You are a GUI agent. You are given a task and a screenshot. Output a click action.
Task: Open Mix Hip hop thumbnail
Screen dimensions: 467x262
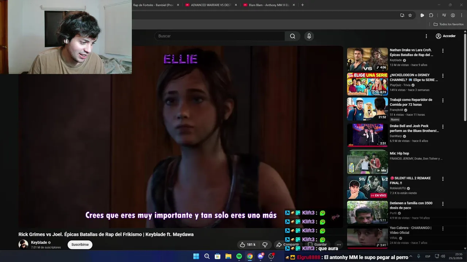pos(367,161)
